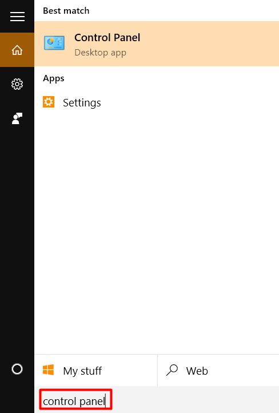This screenshot has height=413, width=279.
Task: Expand the hamburger menu in the sidebar
Action: tap(17, 17)
